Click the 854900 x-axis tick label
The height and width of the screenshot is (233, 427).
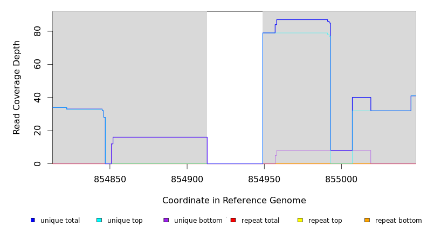click(187, 179)
